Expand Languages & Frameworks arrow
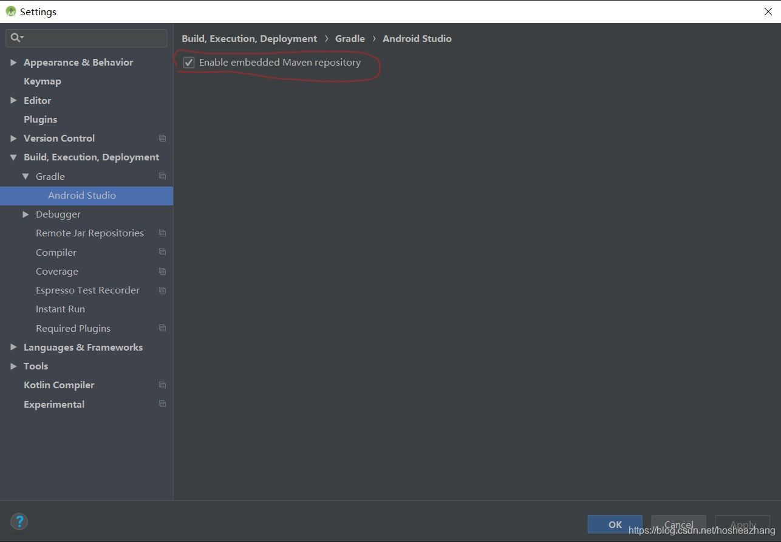Screen dimensions: 781x542 point(13,348)
